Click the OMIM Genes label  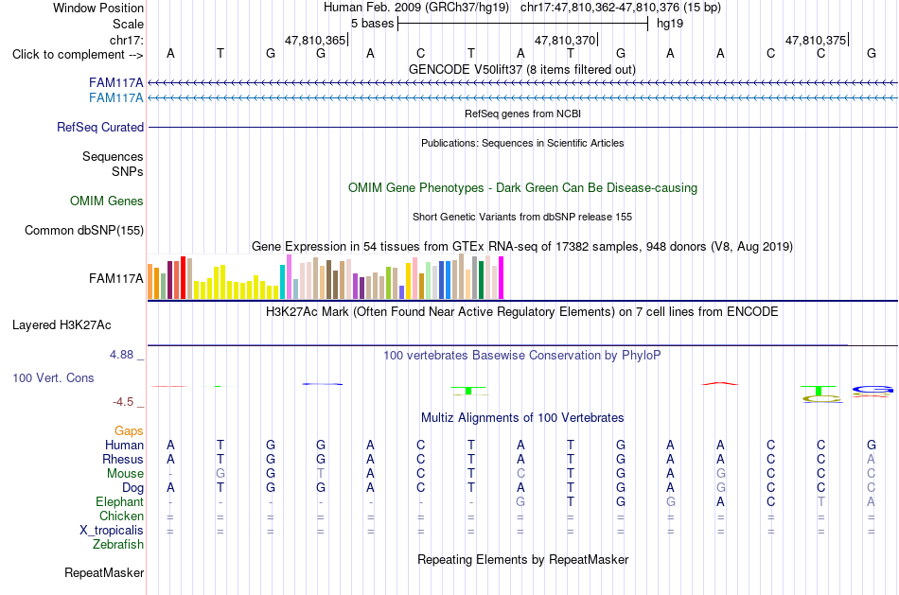tap(107, 201)
